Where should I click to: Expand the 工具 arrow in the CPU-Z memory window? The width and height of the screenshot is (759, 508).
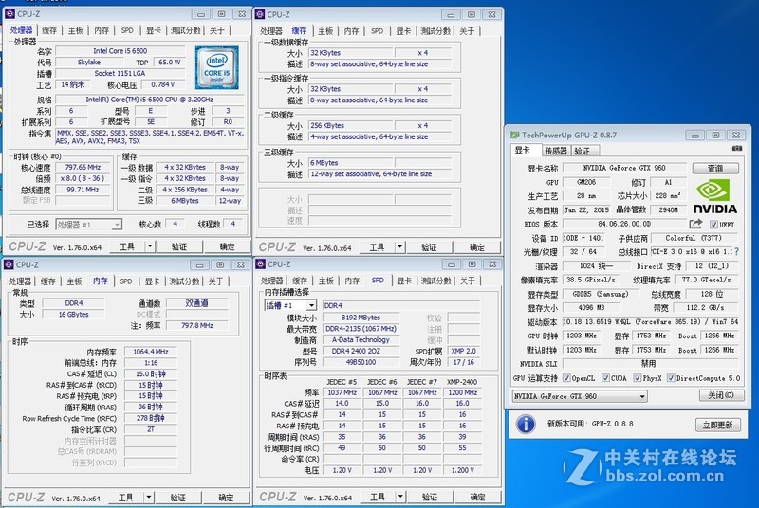(x=149, y=498)
